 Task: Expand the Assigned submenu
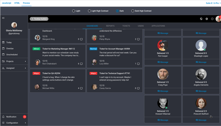(x=14, y=68)
